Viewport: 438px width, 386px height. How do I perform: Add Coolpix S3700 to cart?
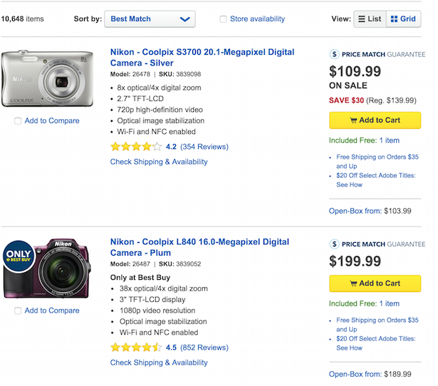pyautogui.click(x=375, y=120)
